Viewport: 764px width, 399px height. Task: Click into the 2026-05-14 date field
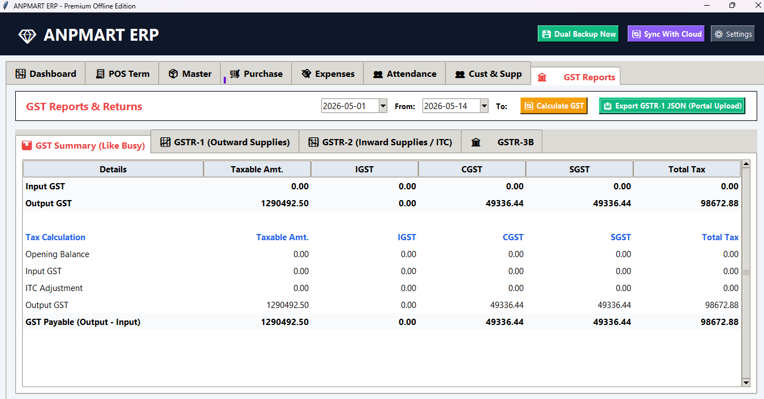tap(451, 106)
